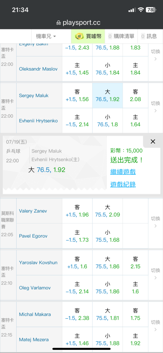Open player Sergey Maluk's name link
163x353 pixels.
34,95
